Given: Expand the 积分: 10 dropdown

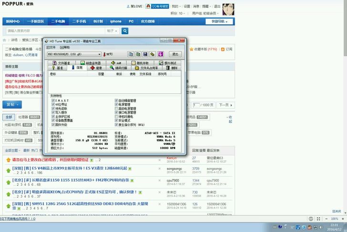Looking at the screenshot, I should click(x=178, y=13).
